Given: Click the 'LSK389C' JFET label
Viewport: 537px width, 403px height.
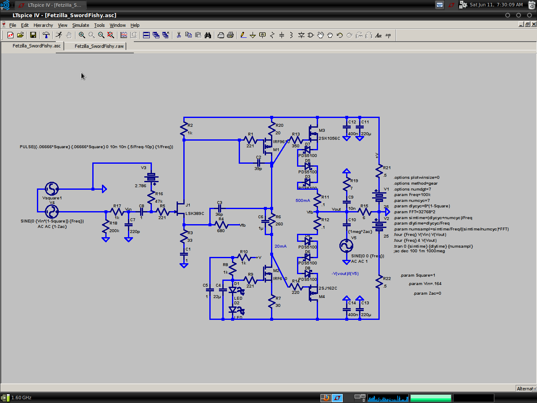Looking at the screenshot, I should pos(195,214).
